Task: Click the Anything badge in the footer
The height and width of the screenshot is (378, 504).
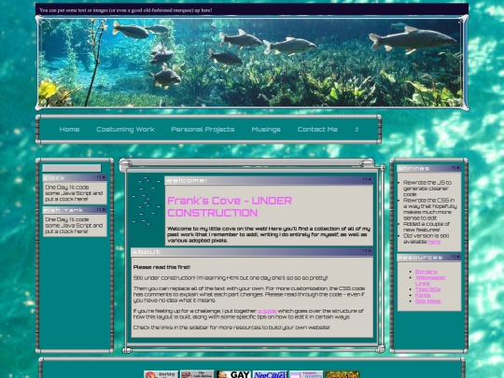Action: (x=161, y=374)
